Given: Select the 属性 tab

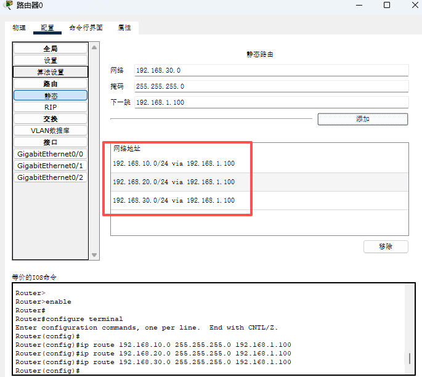Looking at the screenshot, I should click(124, 28).
